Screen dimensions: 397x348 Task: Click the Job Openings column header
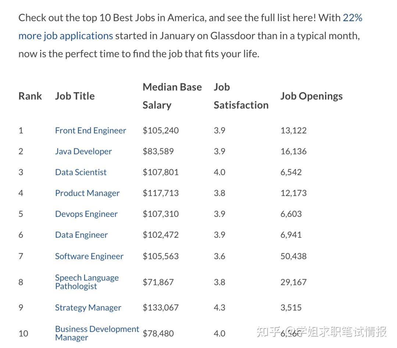[311, 96]
